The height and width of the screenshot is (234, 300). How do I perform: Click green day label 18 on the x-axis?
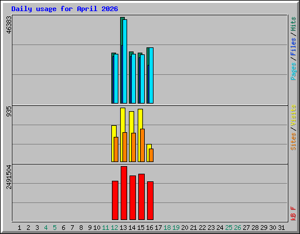tap(167, 228)
